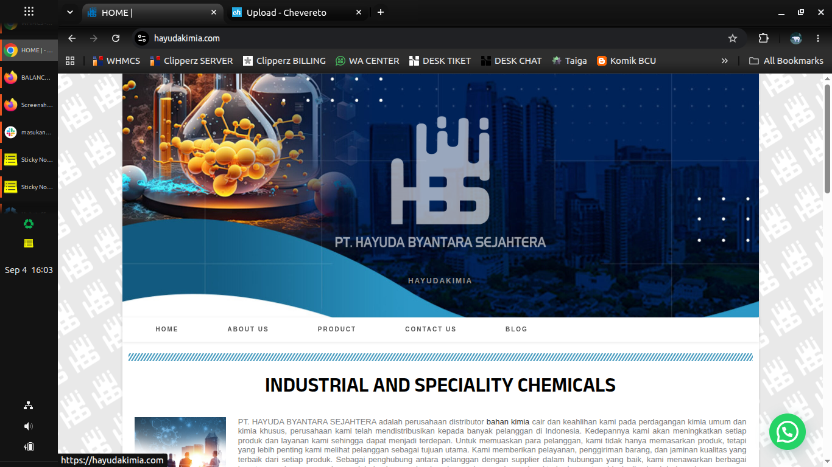The width and height of the screenshot is (832, 467).
Task: Open the new tab plus button
Action: [x=381, y=12]
